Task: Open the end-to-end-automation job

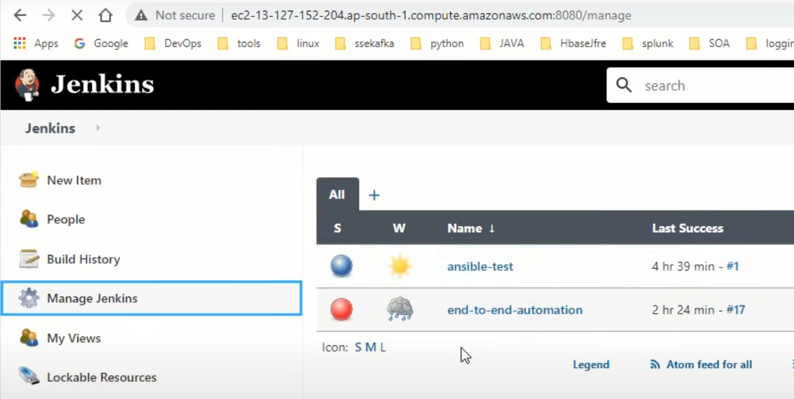Action: coord(515,310)
